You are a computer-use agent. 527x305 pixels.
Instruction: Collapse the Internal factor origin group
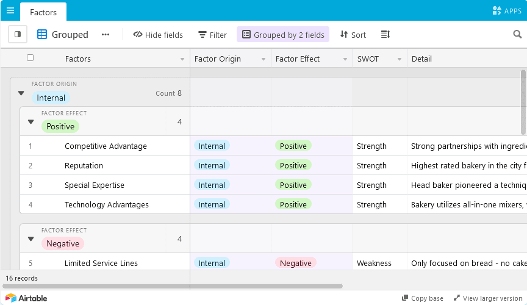21,93
